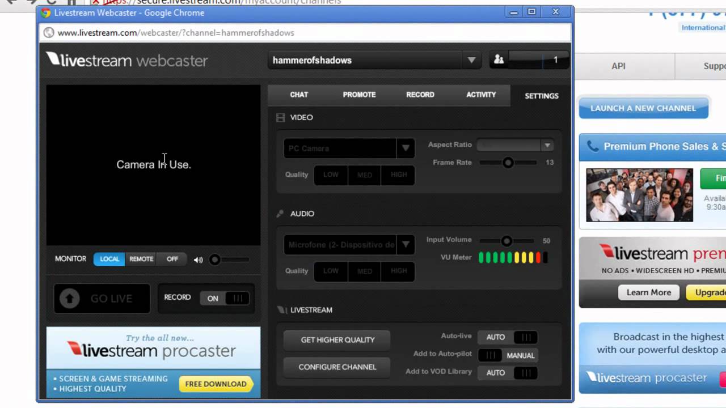Click Get Higher Quality button

pos(337,340)
